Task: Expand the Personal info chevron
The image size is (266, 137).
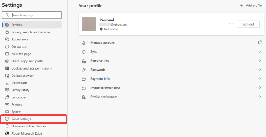Action: pyautogui.click(x=260, y=60)
